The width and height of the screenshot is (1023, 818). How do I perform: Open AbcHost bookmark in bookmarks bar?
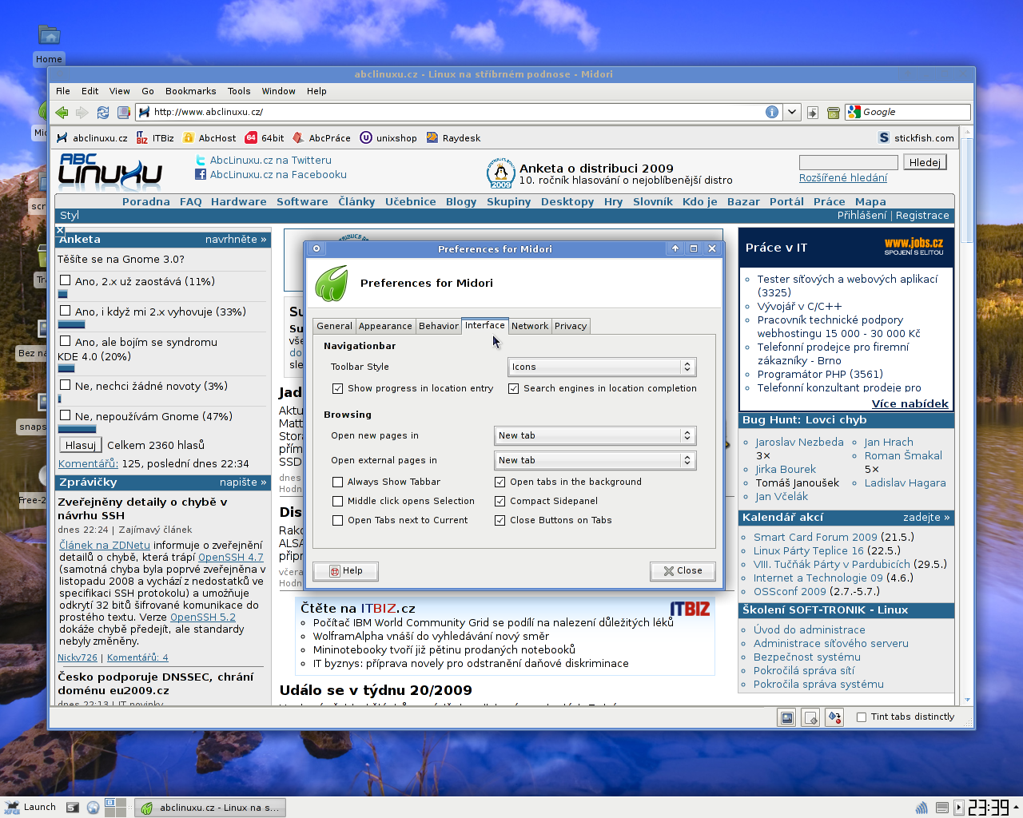tap(209, 138)
